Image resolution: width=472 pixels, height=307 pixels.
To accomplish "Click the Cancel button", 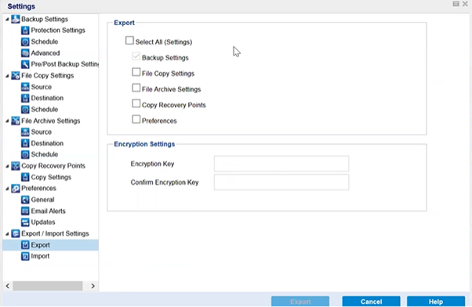I will (371, 302).
